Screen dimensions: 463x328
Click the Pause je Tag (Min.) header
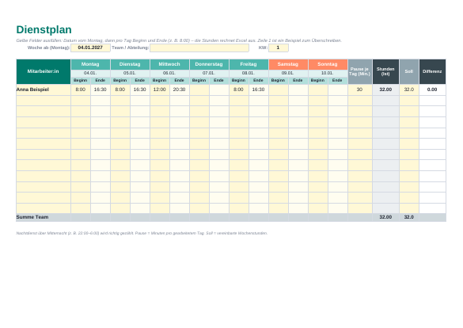[360, 71]
